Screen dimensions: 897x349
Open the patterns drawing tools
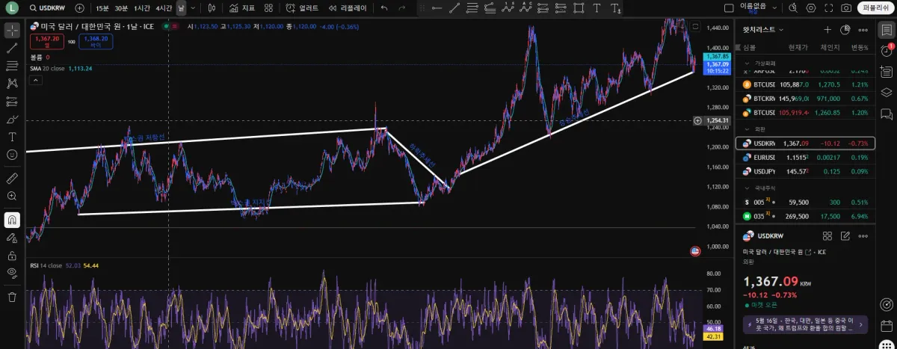pyautogui.click(x=12, y=84)
